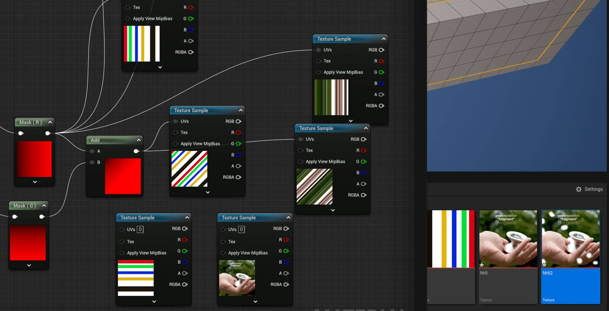Screen dimensions: 609x311
Task: Click Apply View MipBias pin on horizontal stripes node
Action: click(x=122, y=253)
